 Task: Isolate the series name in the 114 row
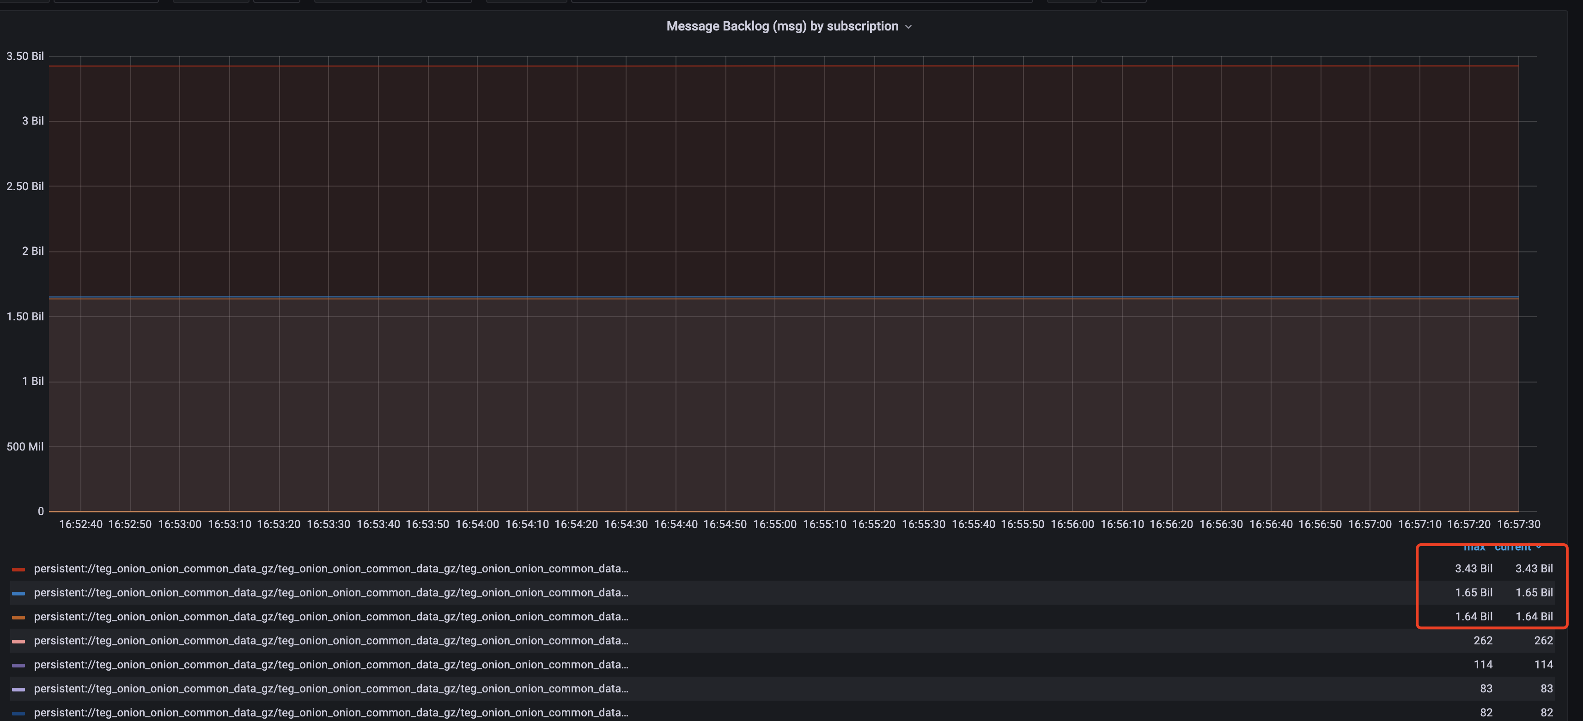(x=331, y=665)
